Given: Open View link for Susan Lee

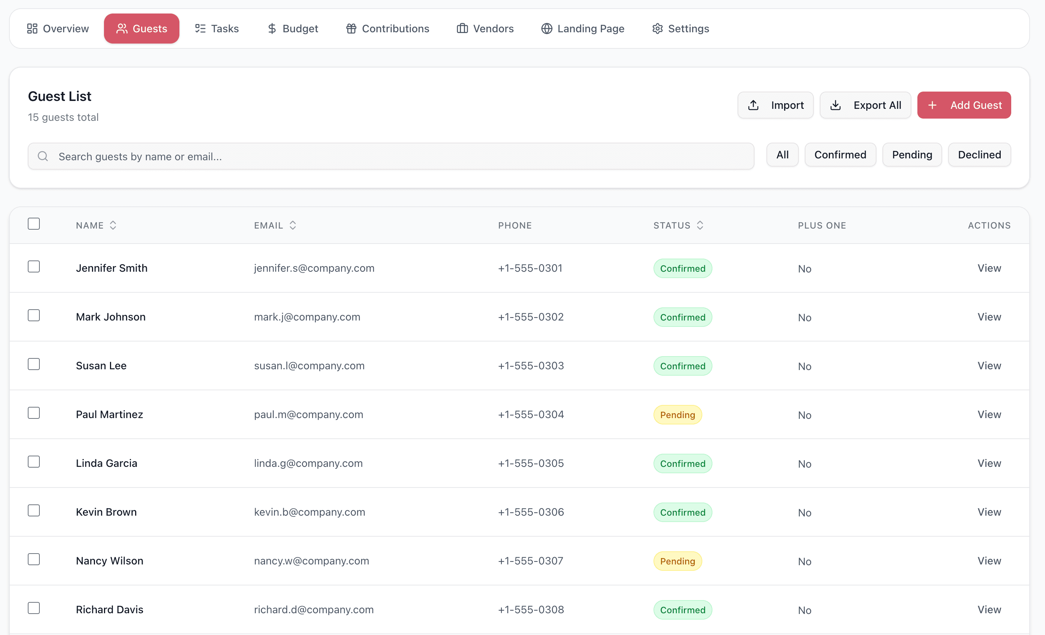Looking at the screenshot, I should (989, 366).
